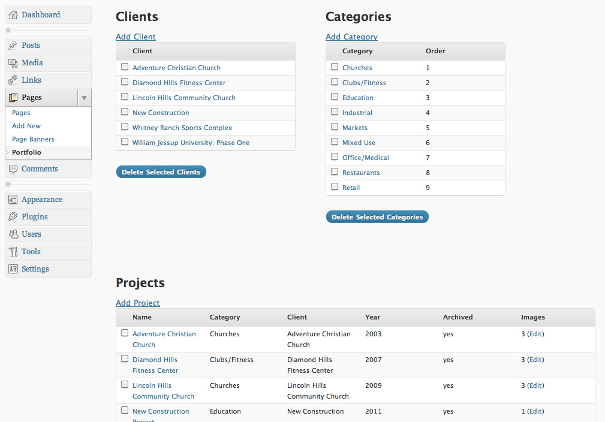Open Whitney Ranch Sports Complex client link

tap(182, 128)
